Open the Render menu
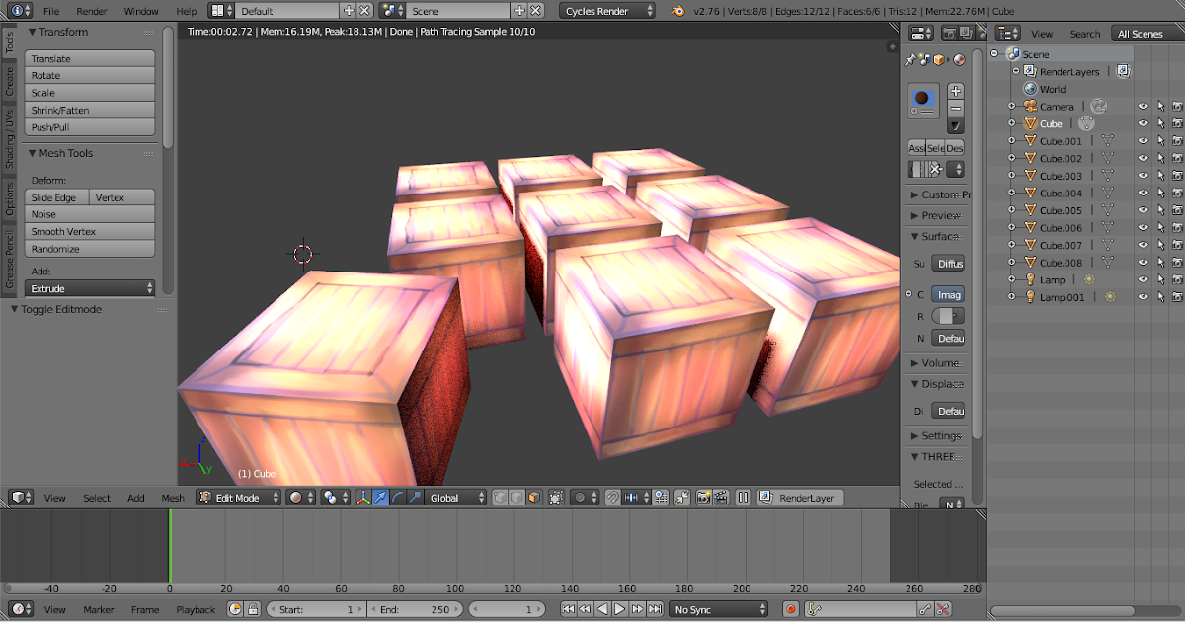This screenshot has width=1185, height=622. click(92, 10)
